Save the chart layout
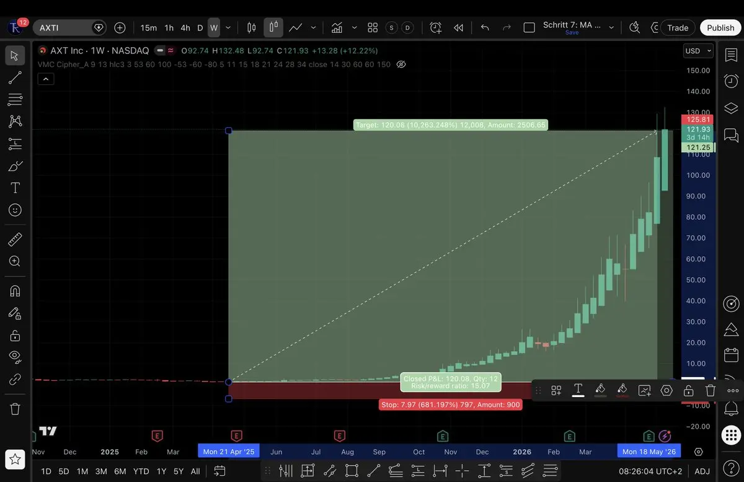This screenshot has height=482, width=744. click(572, 33)
